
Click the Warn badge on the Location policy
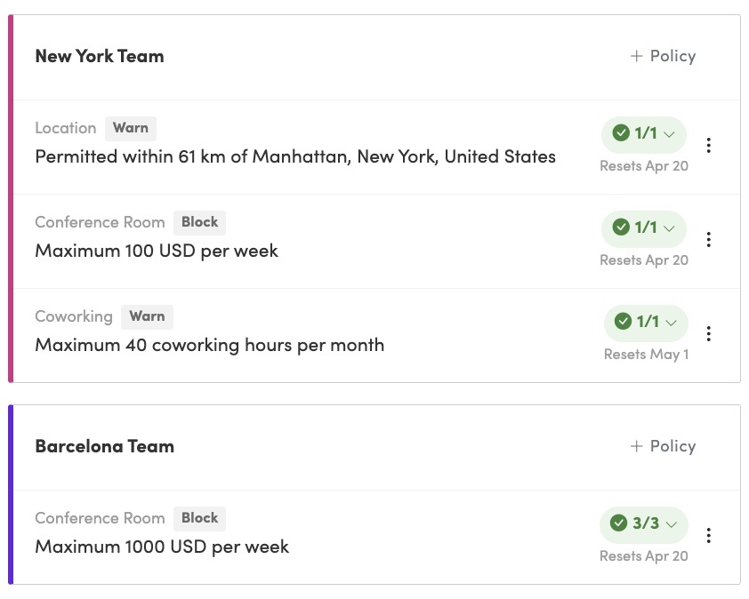pos(130,128)
